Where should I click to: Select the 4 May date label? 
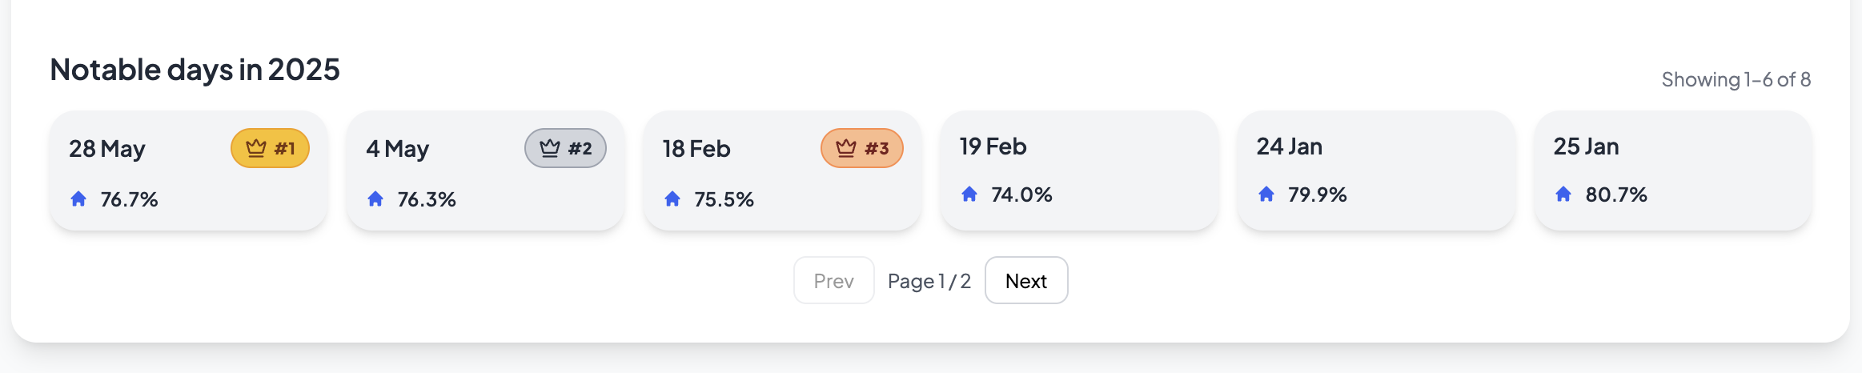397,149
